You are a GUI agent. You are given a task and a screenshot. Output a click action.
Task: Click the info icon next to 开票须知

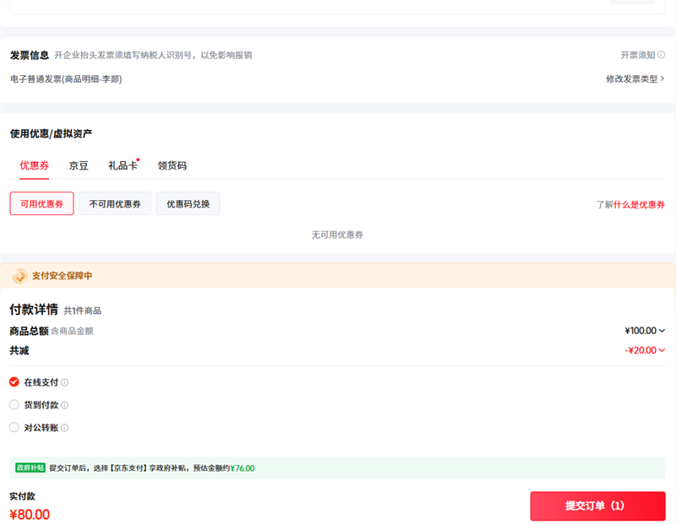point(661,55)
